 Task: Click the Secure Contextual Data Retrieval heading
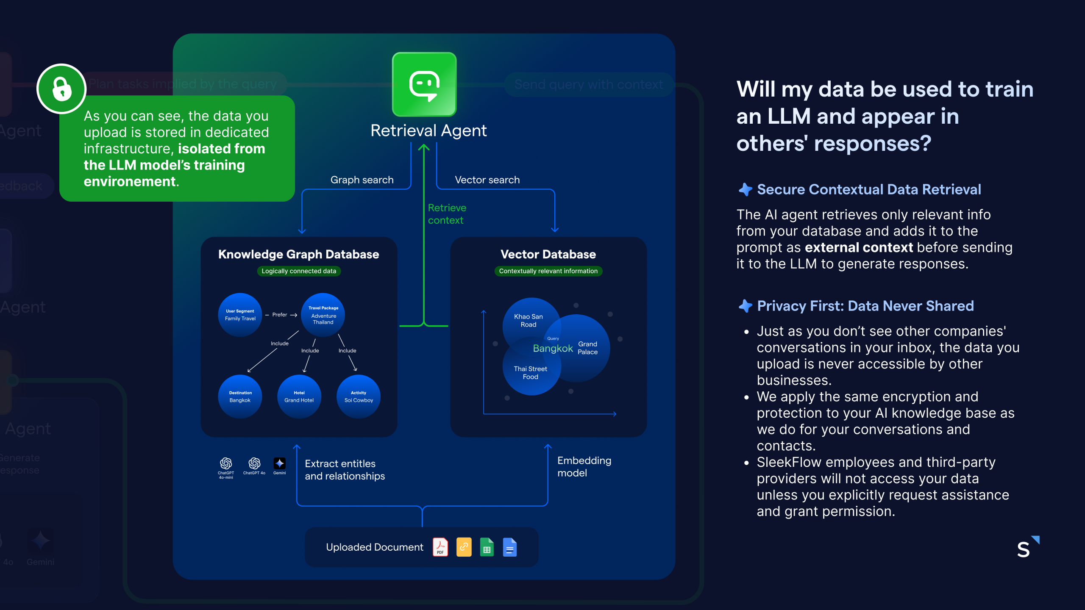[x=869, y=189]
